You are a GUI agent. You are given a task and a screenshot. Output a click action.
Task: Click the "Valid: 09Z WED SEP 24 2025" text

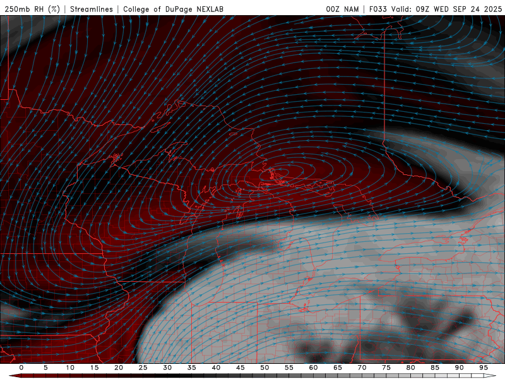tap(446, 9)
